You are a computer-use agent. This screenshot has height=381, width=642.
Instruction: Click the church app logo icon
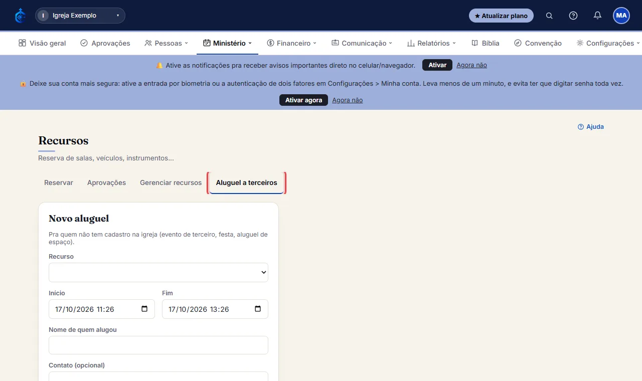[x=20, y=16]
